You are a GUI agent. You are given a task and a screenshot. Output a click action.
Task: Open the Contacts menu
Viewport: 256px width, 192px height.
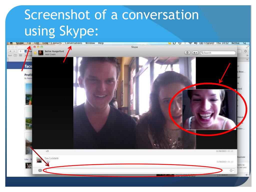click(x=56, y=43)
